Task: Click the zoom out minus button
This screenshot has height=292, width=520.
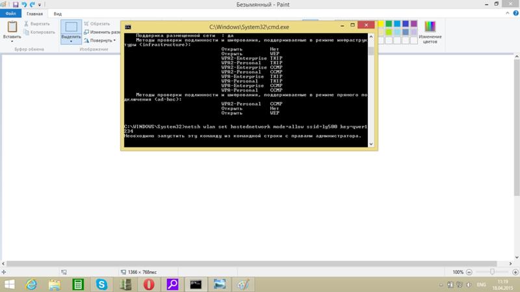Action: [x=469, y=272]
